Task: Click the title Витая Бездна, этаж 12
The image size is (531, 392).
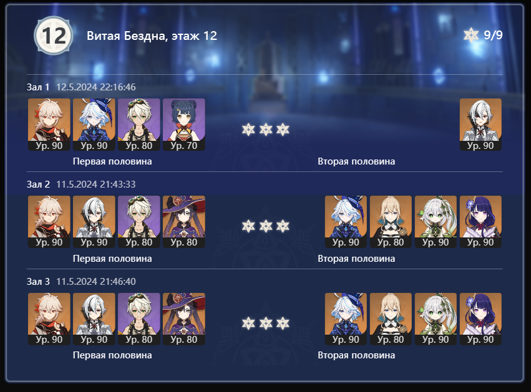Action: pos(152,36)
